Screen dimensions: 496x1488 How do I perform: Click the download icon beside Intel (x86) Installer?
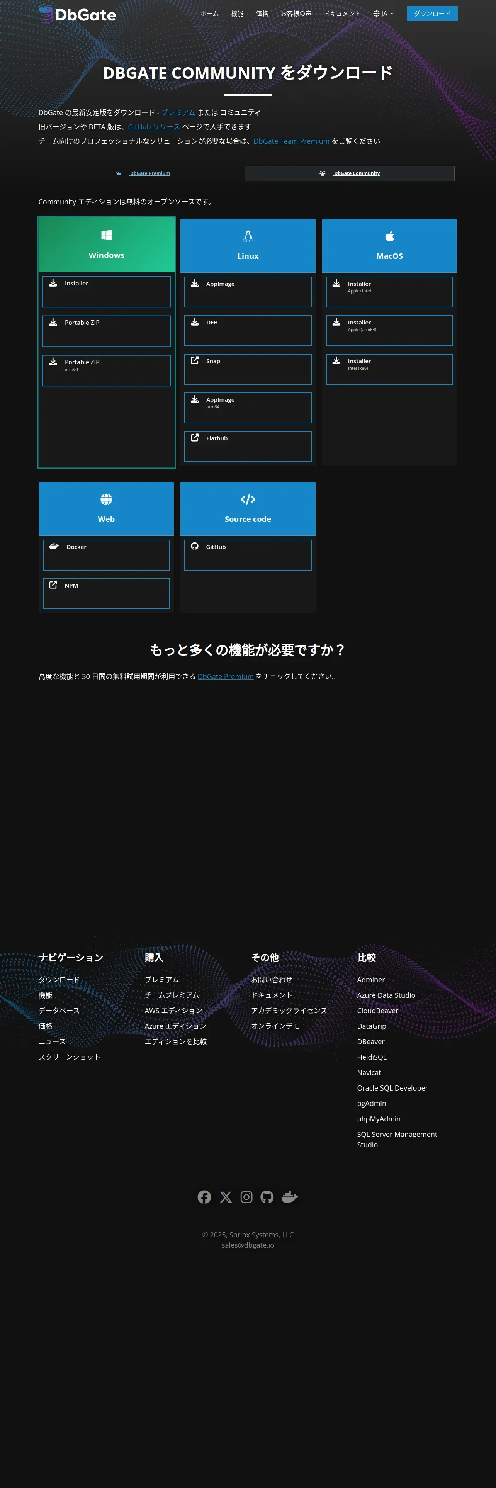click(x=336, y=360)
